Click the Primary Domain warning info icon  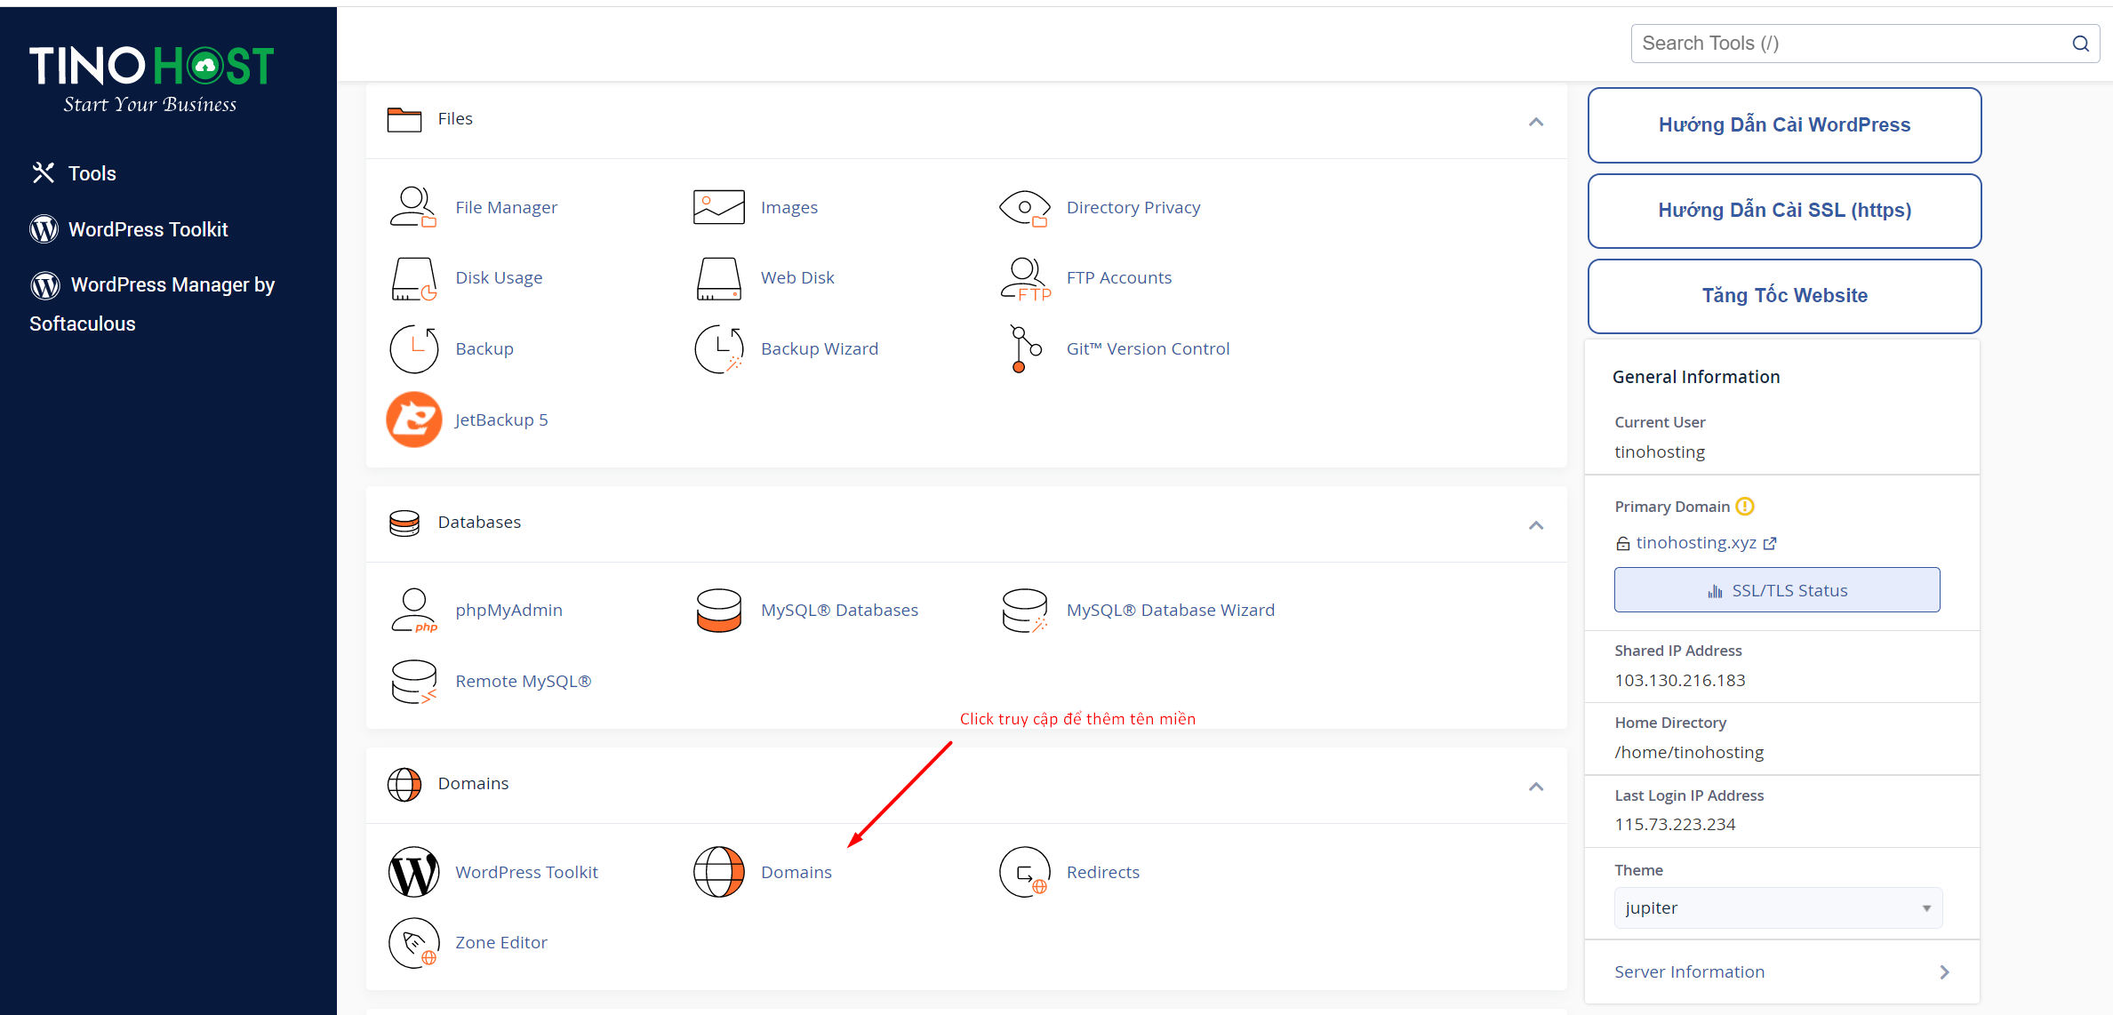click(1745, 507)
